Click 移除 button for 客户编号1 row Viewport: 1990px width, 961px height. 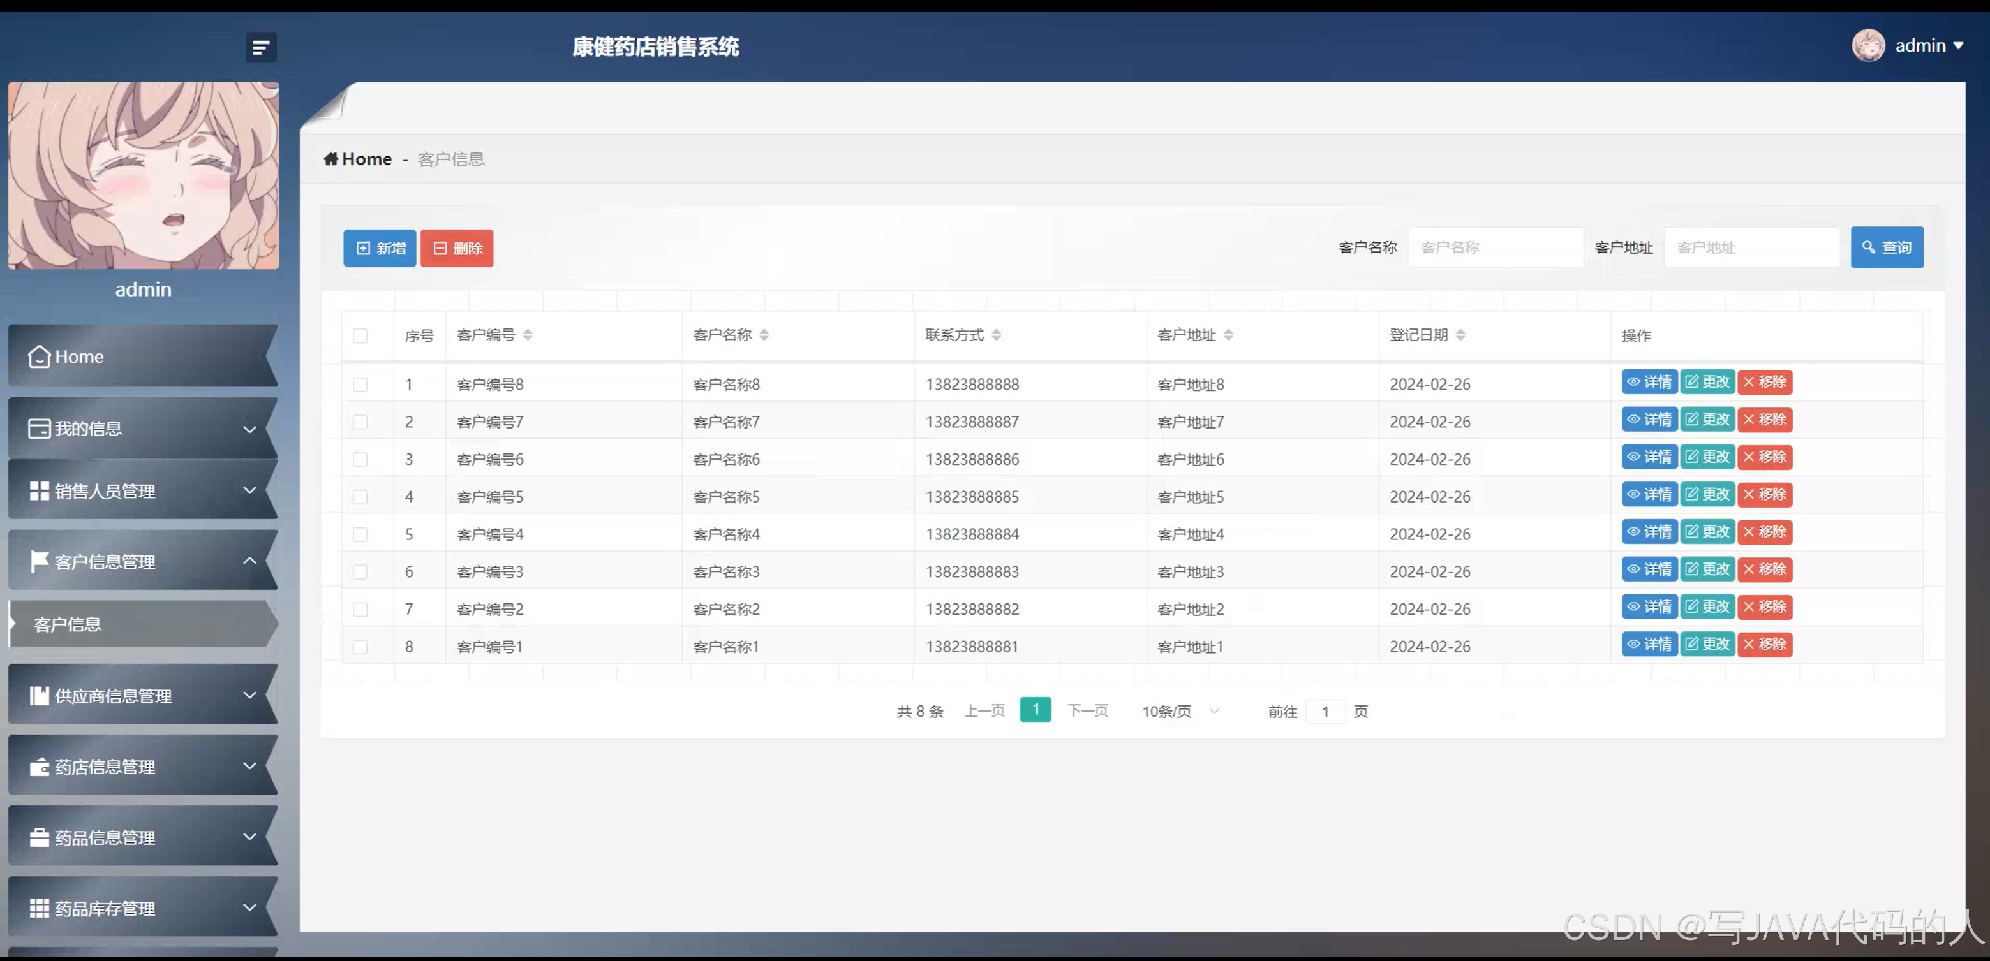point(1764,645)
